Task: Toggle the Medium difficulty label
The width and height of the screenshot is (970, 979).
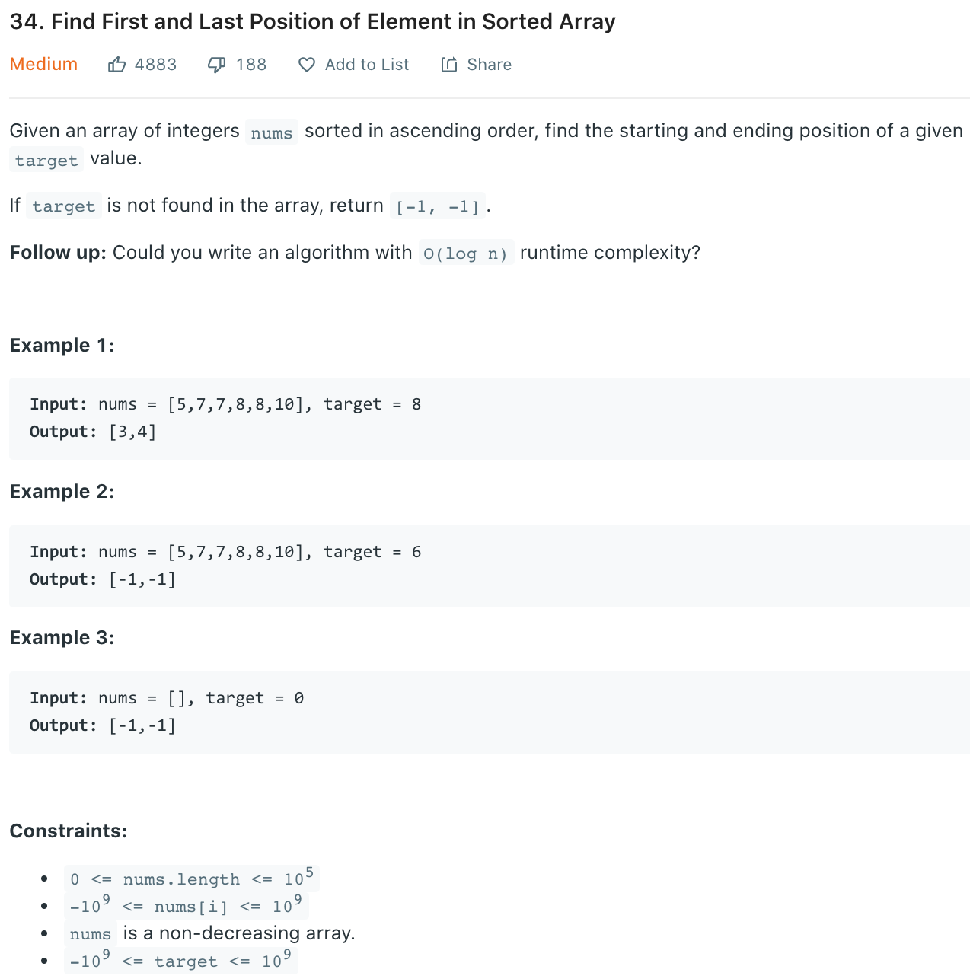Action: (43, 65)
